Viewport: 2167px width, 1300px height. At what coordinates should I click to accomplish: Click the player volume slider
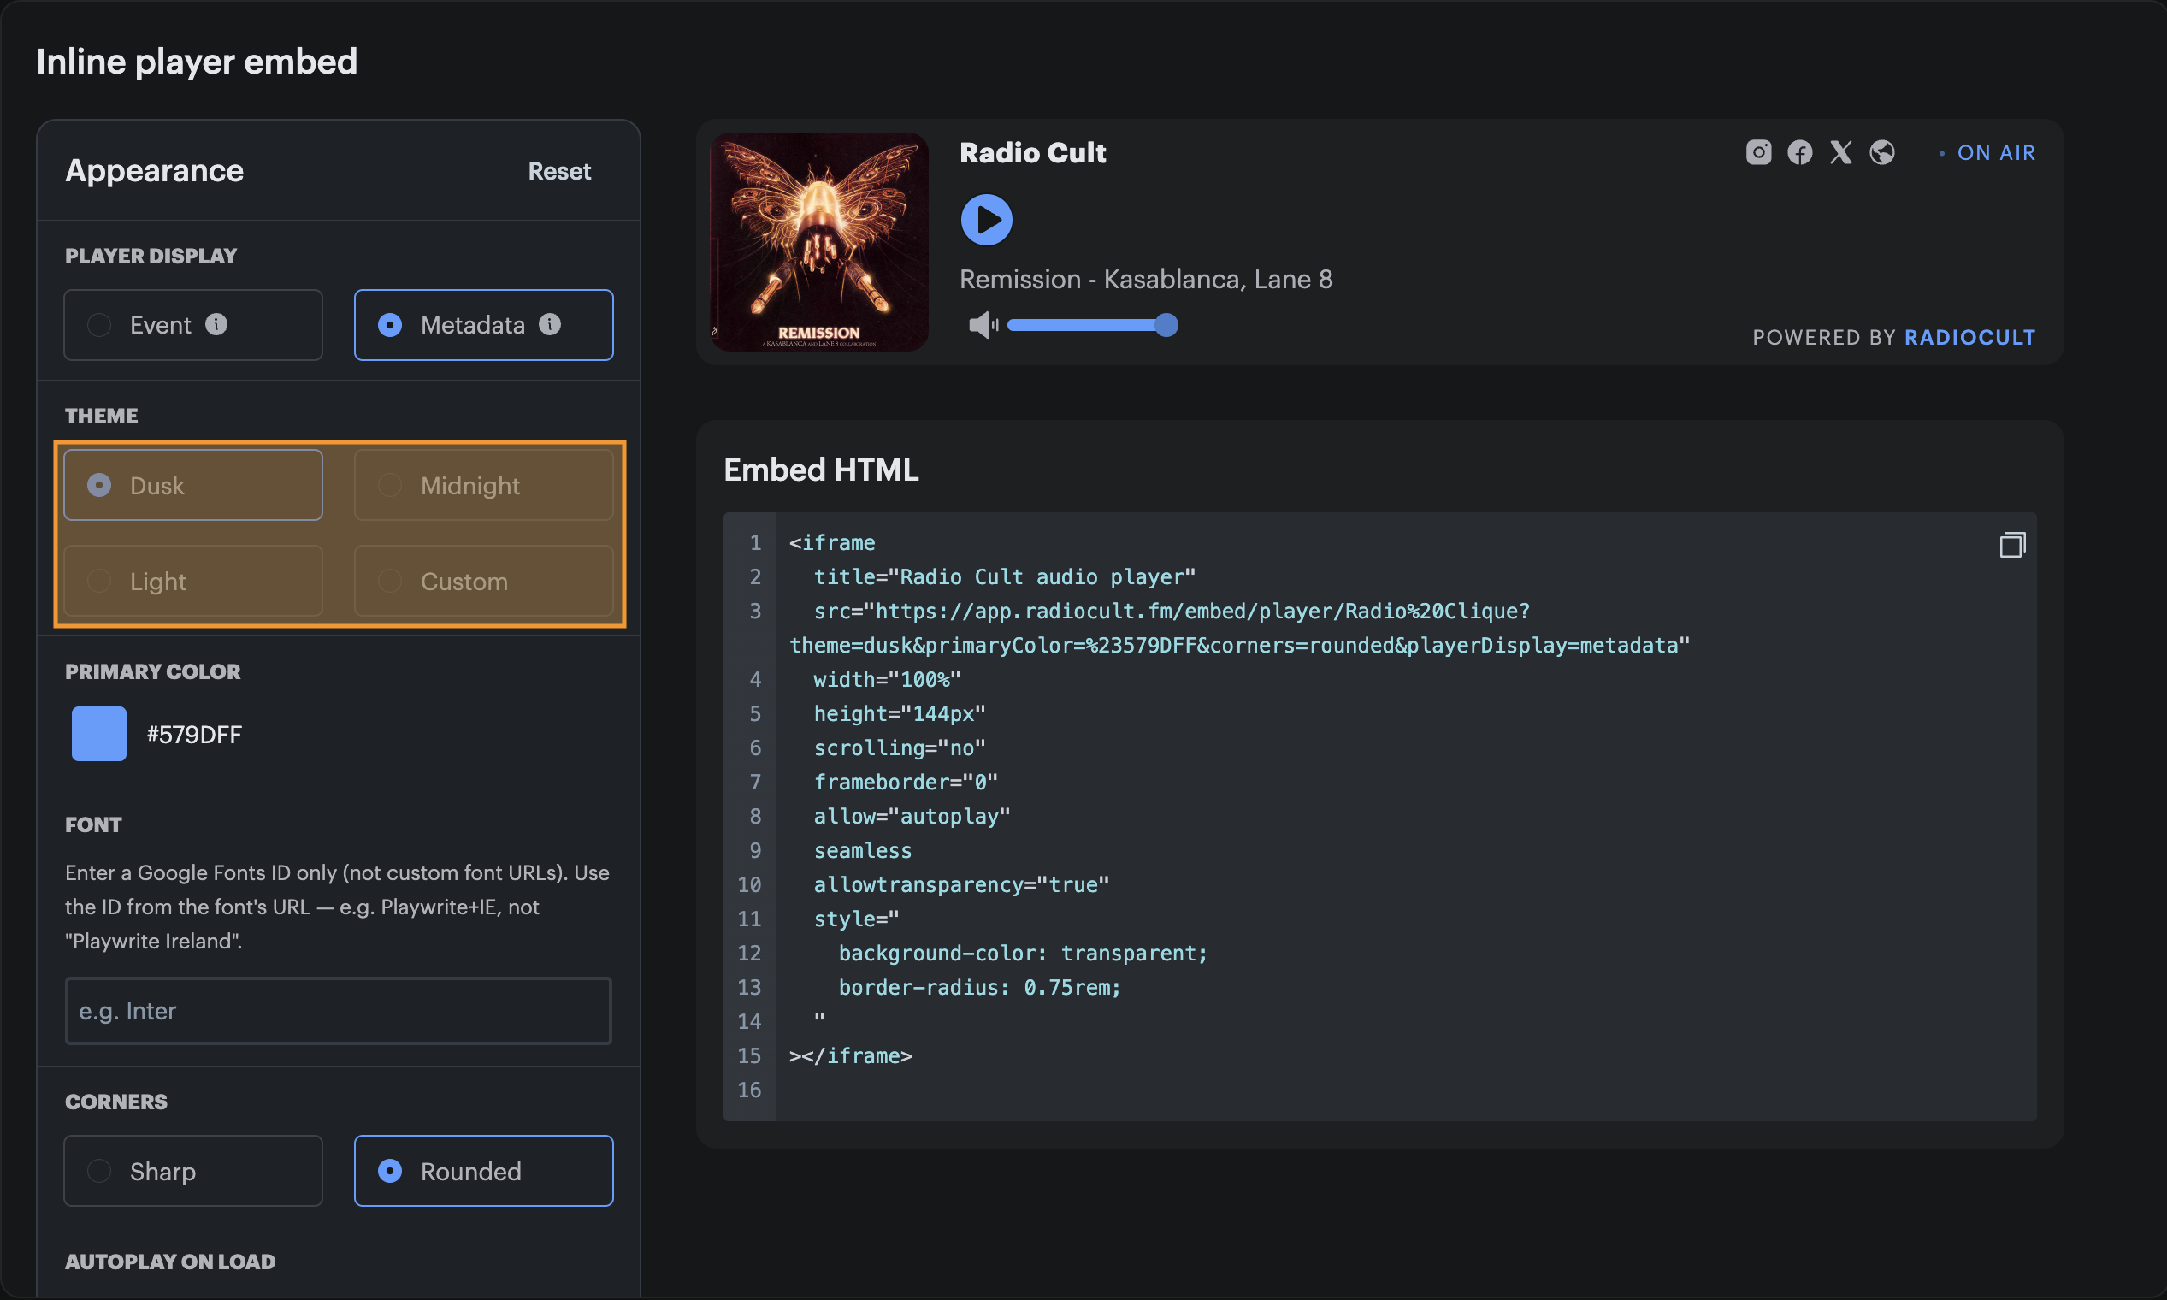tap(1092, 325)
